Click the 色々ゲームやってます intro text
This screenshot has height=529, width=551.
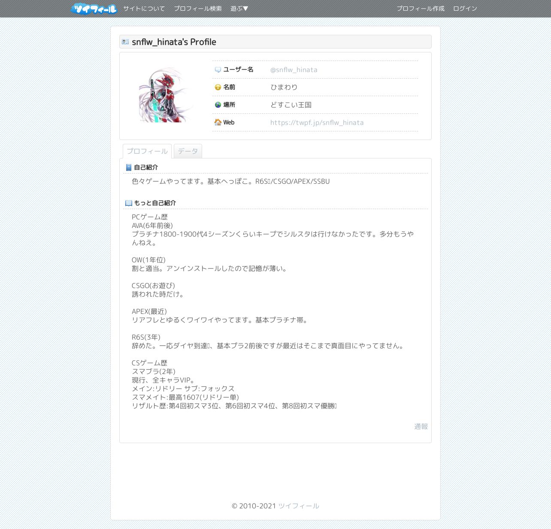231,181
